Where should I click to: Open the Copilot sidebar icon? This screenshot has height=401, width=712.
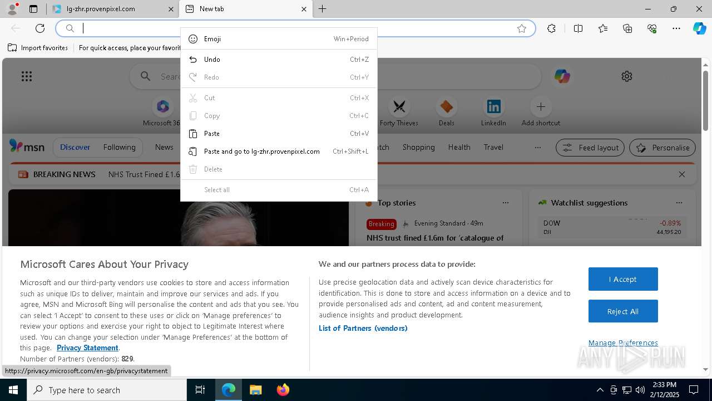point(699,28)
